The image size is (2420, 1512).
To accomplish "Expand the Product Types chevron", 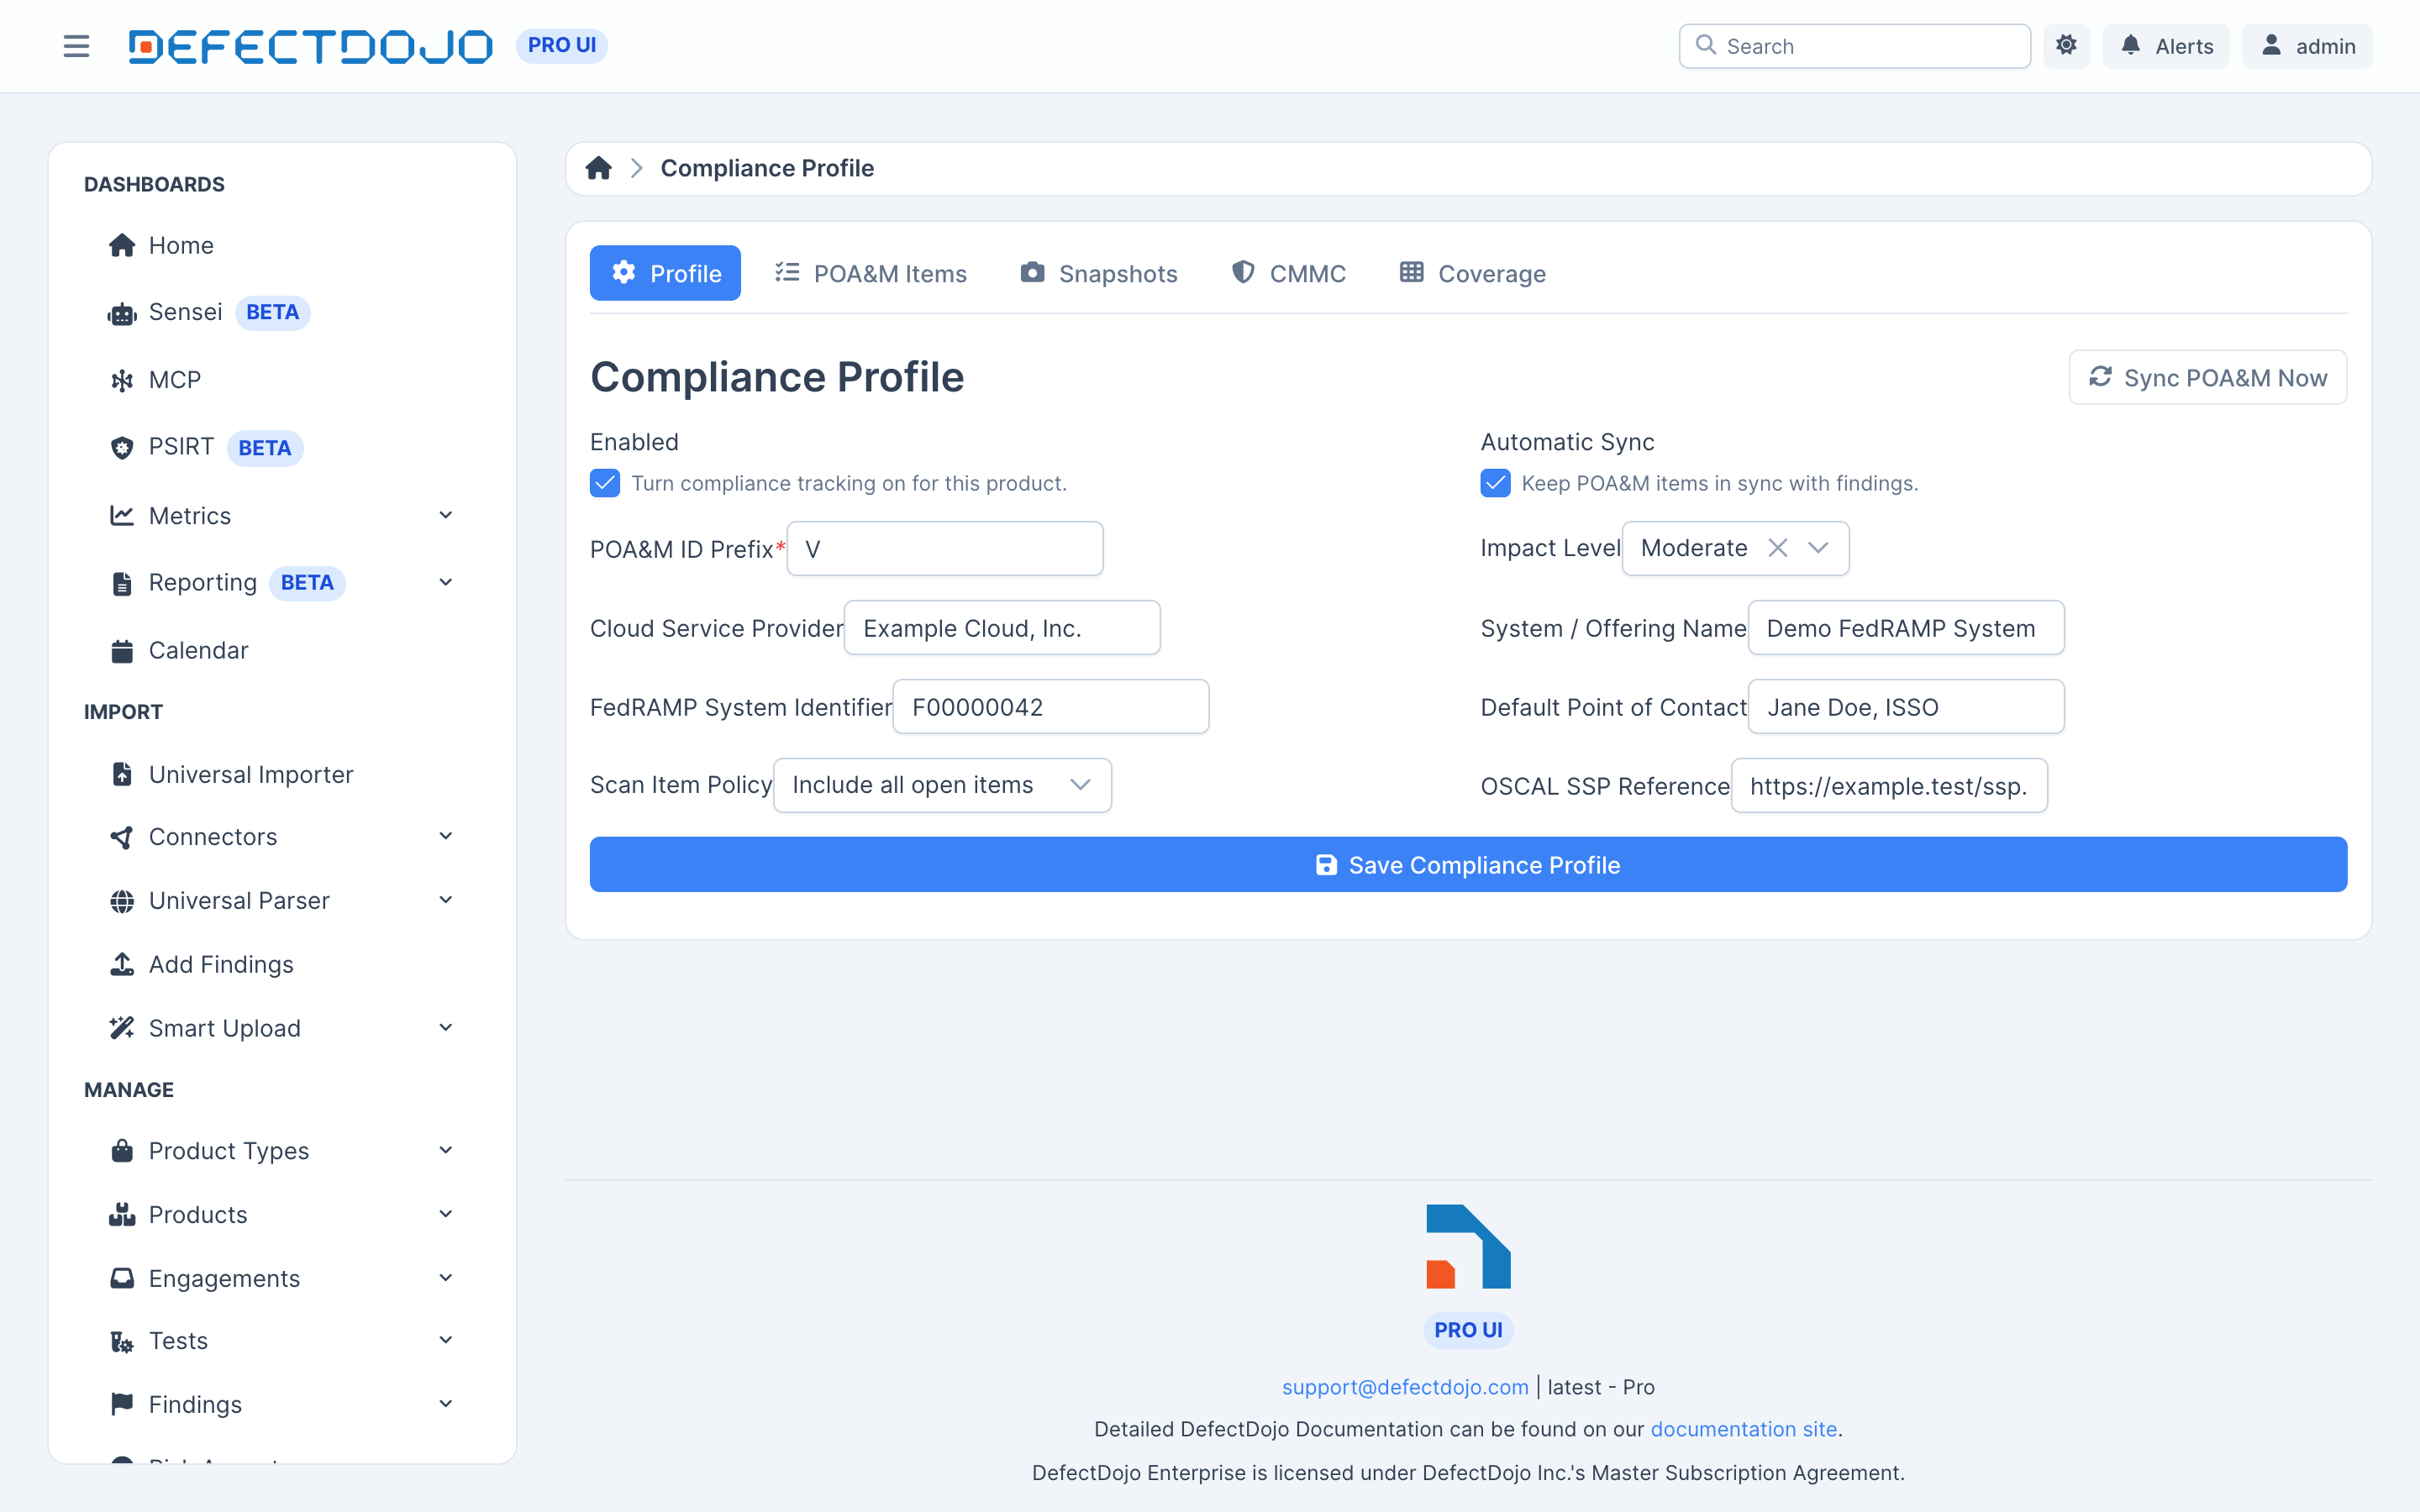I will coord(446,1150).
